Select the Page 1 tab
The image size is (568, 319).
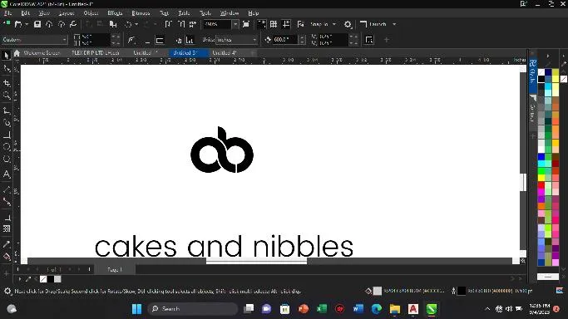(115, 269)
